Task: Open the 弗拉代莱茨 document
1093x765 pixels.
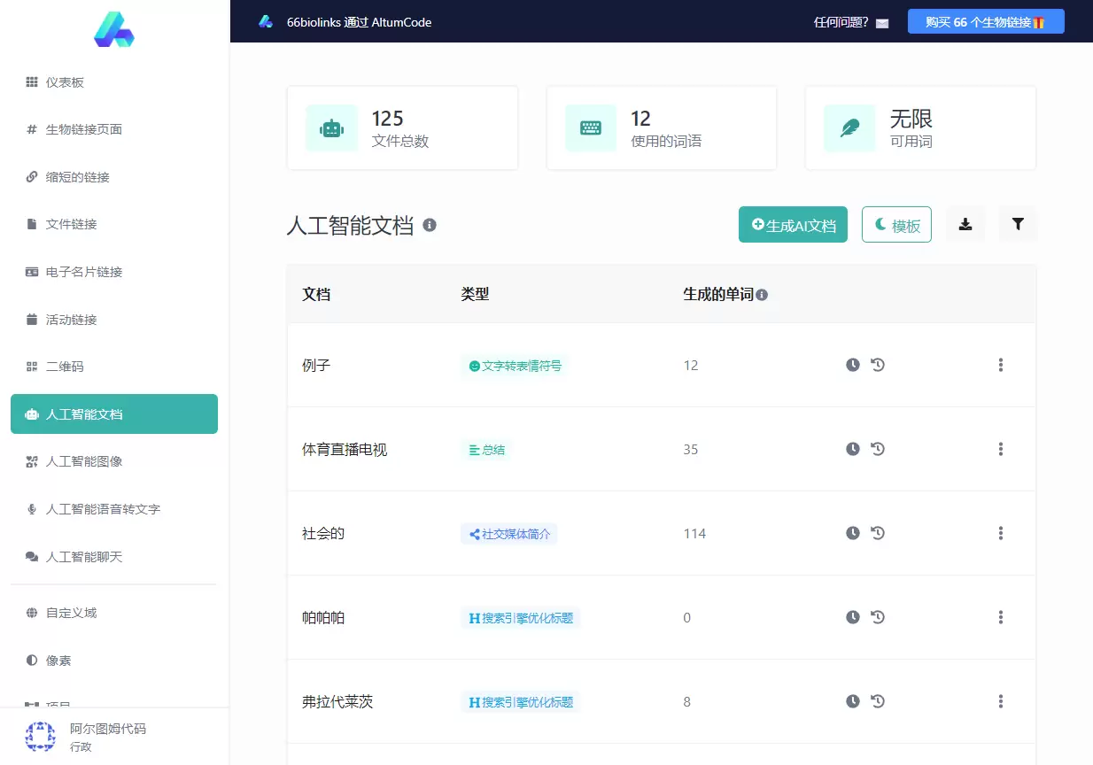Action: (x=337, y=701)
